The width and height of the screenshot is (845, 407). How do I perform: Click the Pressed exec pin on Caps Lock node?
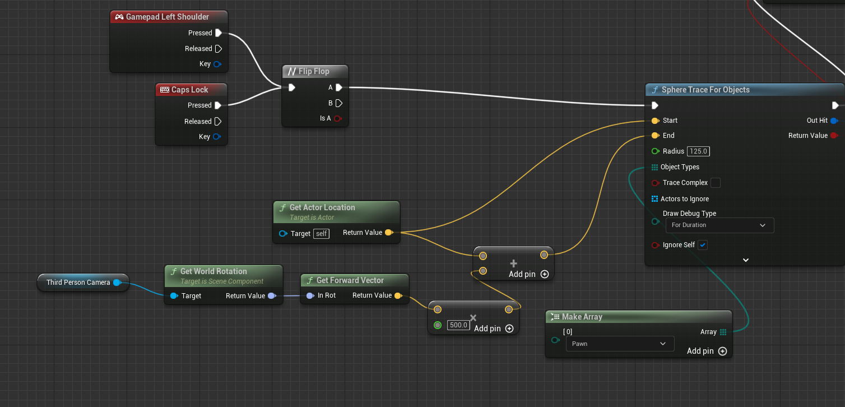pyautogui.click(x=218, y=105)
